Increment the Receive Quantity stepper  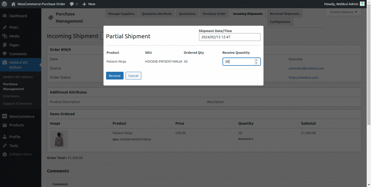click(x=256, y=60)
